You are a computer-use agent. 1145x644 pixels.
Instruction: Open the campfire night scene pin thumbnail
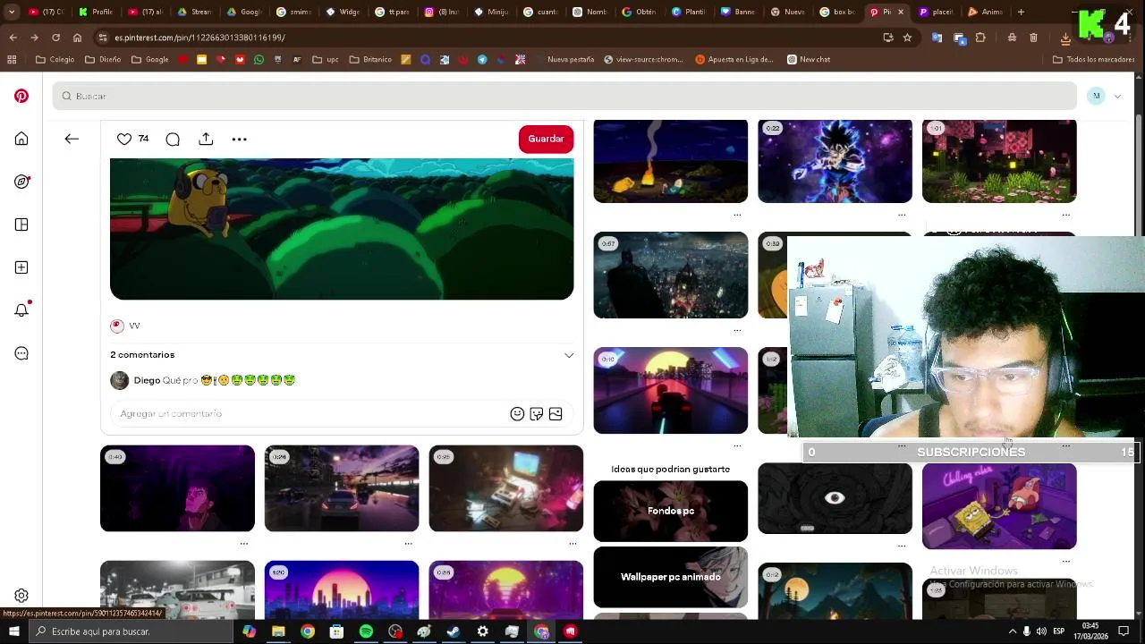click(x=670, y=161)
